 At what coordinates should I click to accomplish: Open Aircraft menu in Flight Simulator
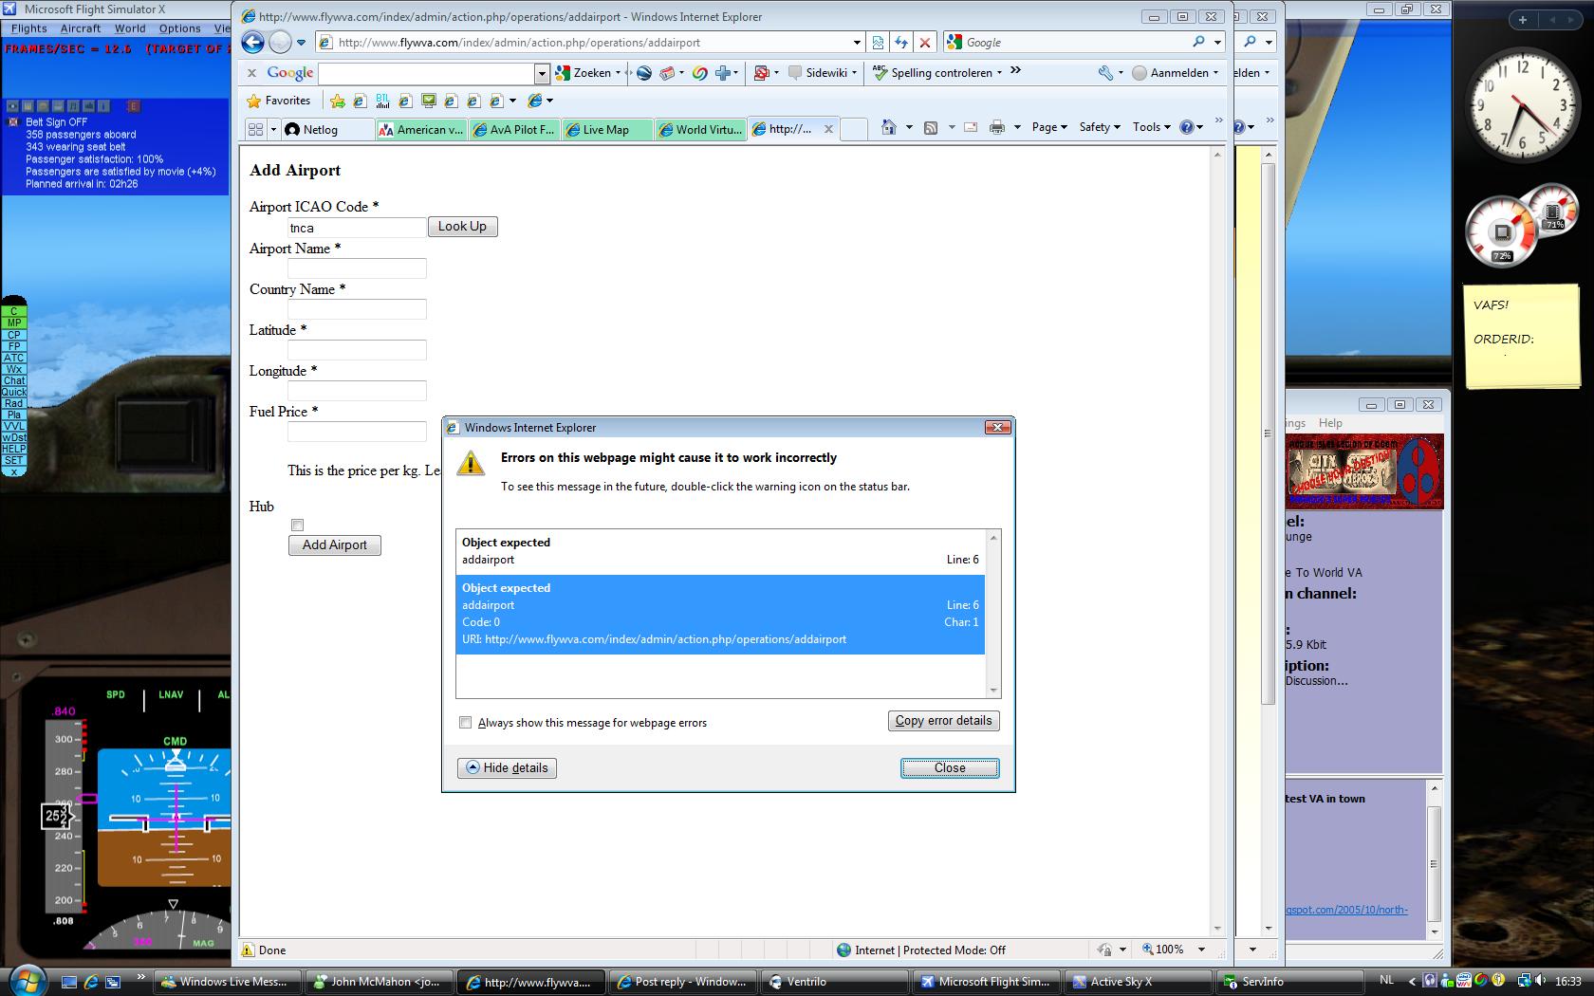(81, 28)
